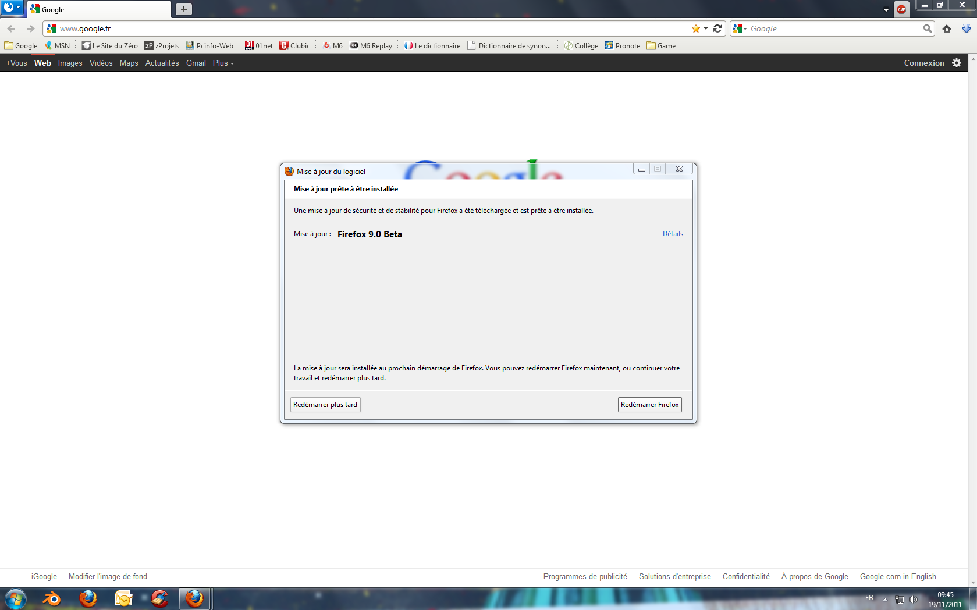Show hidden system tray icons
Image resolution: width=977 pixels, height=610 pixels.
click(x=885, y=600)
